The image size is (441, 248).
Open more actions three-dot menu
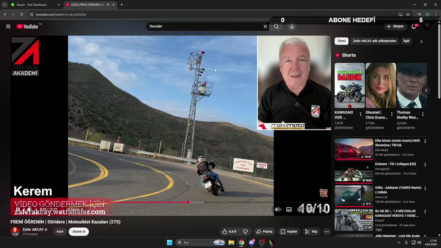click(327, 231)
